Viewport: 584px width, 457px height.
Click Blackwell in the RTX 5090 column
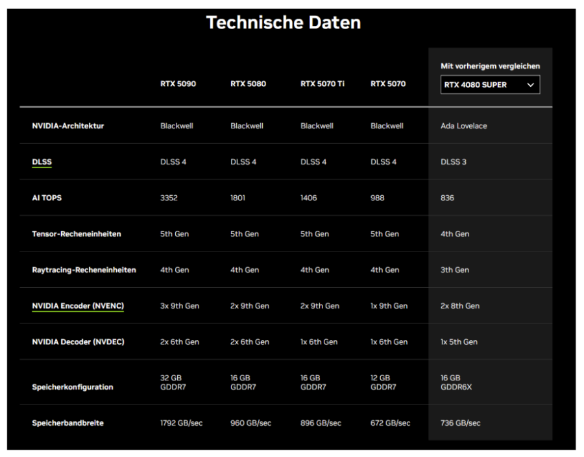176,126
